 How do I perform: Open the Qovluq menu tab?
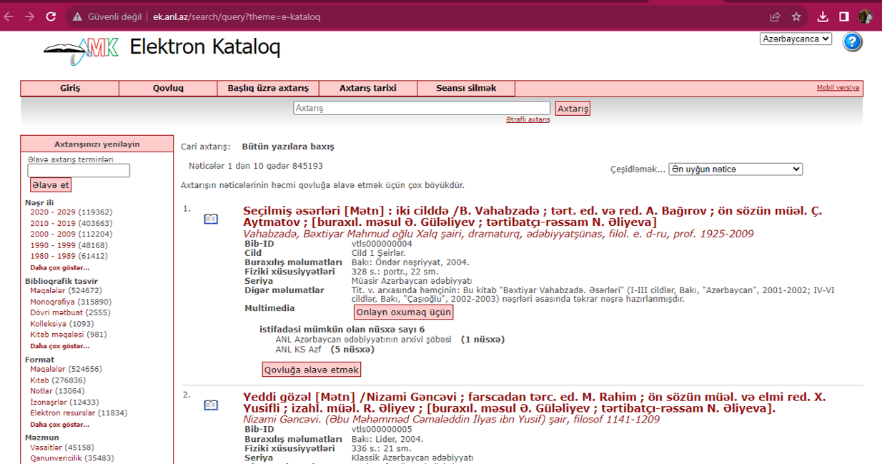(168, 89)
